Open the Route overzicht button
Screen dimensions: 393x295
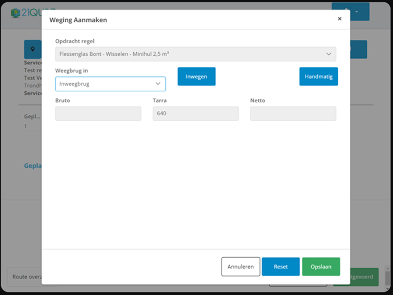pos(25,277)
